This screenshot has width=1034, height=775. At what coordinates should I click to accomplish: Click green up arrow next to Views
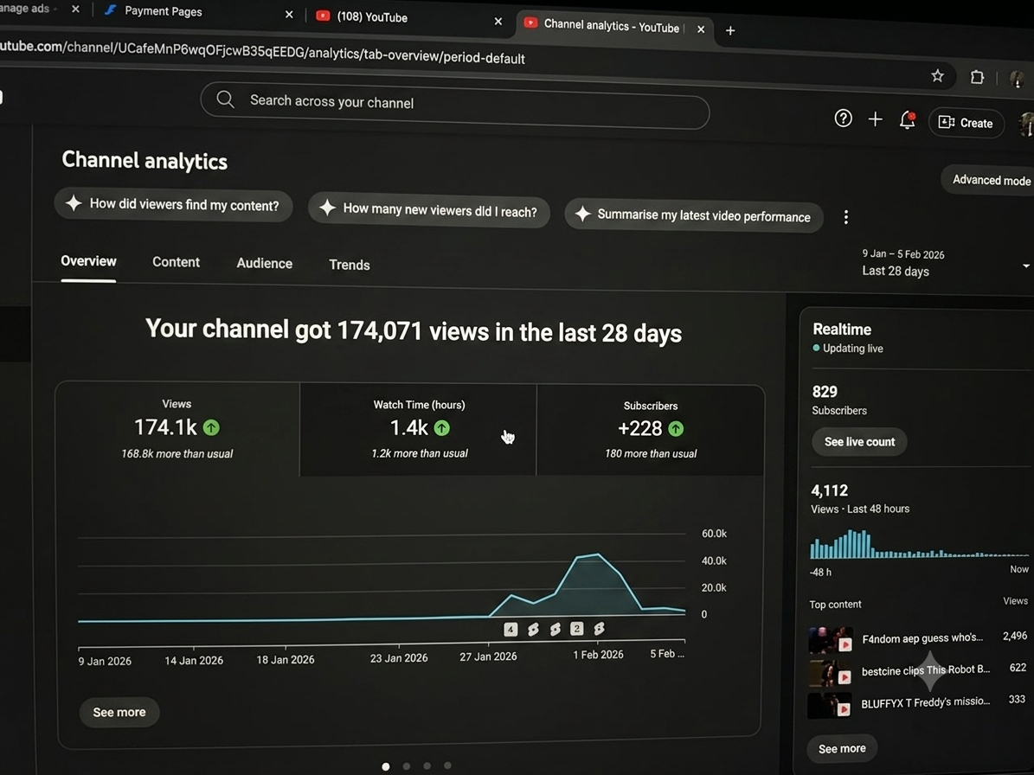click(x=211, y=427)
